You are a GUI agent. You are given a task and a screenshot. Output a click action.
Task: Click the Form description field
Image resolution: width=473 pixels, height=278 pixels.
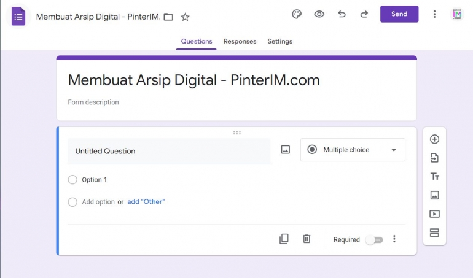click(x=93, y=102)
